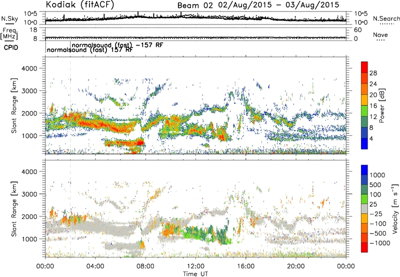Click the 18 tick on the frequency axis

(x=33, y=30)
